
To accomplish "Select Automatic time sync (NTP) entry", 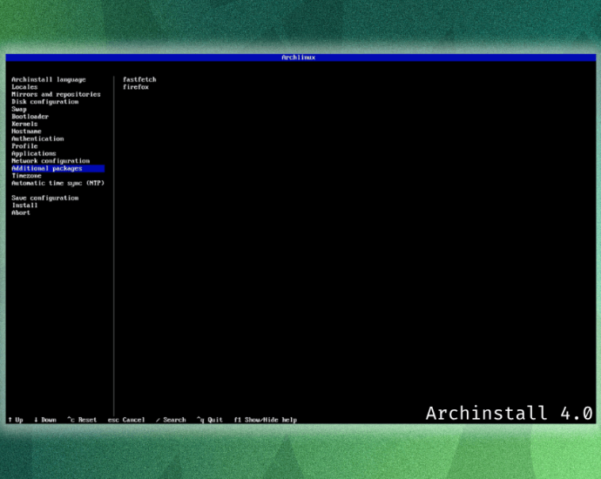I will (x=57, y=183).
